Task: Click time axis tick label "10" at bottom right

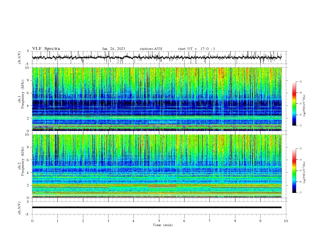Action: 286,221
